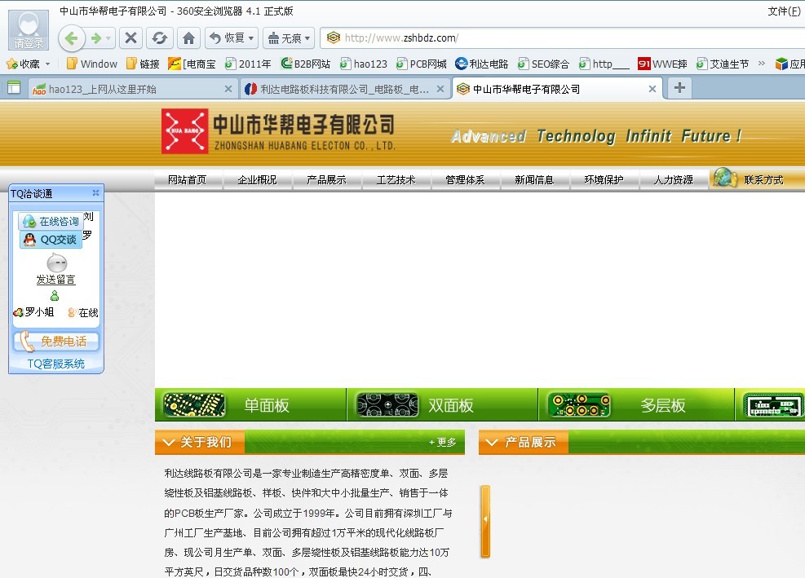This screenshot has width=805, height=578.
Task: Go back with the green back arrow
Action: tap(71, 38)
